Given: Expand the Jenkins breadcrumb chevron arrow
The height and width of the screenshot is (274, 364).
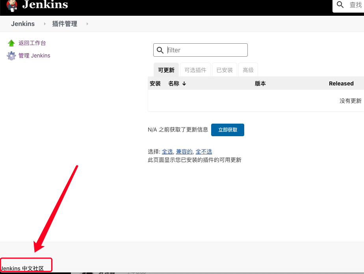Looking at the screenshot, I should pos(45,24).
